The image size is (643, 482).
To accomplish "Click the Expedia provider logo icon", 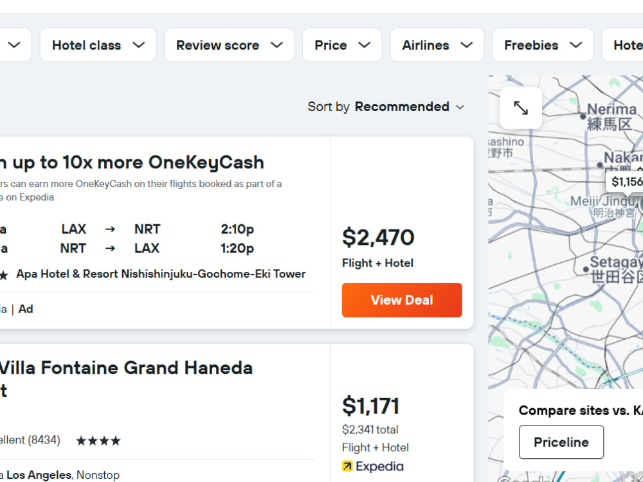I will click(x=347, y=467).
